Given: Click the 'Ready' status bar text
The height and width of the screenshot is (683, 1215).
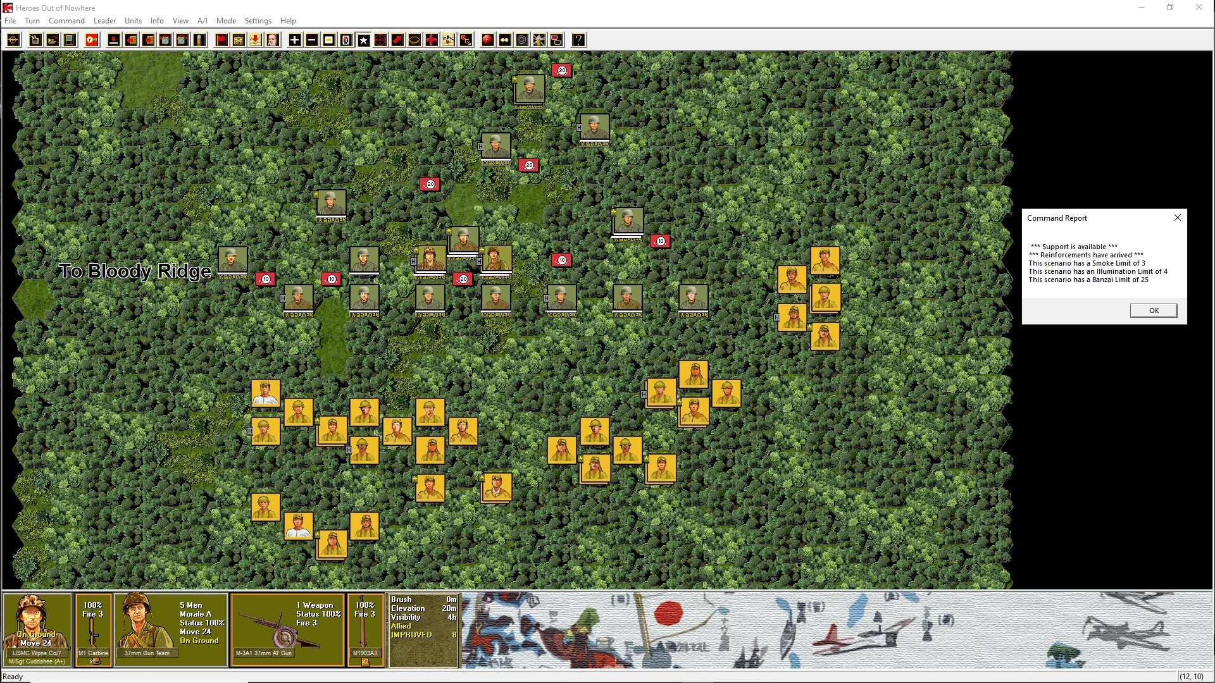Looking at the screenshot, I should point(13,677).
